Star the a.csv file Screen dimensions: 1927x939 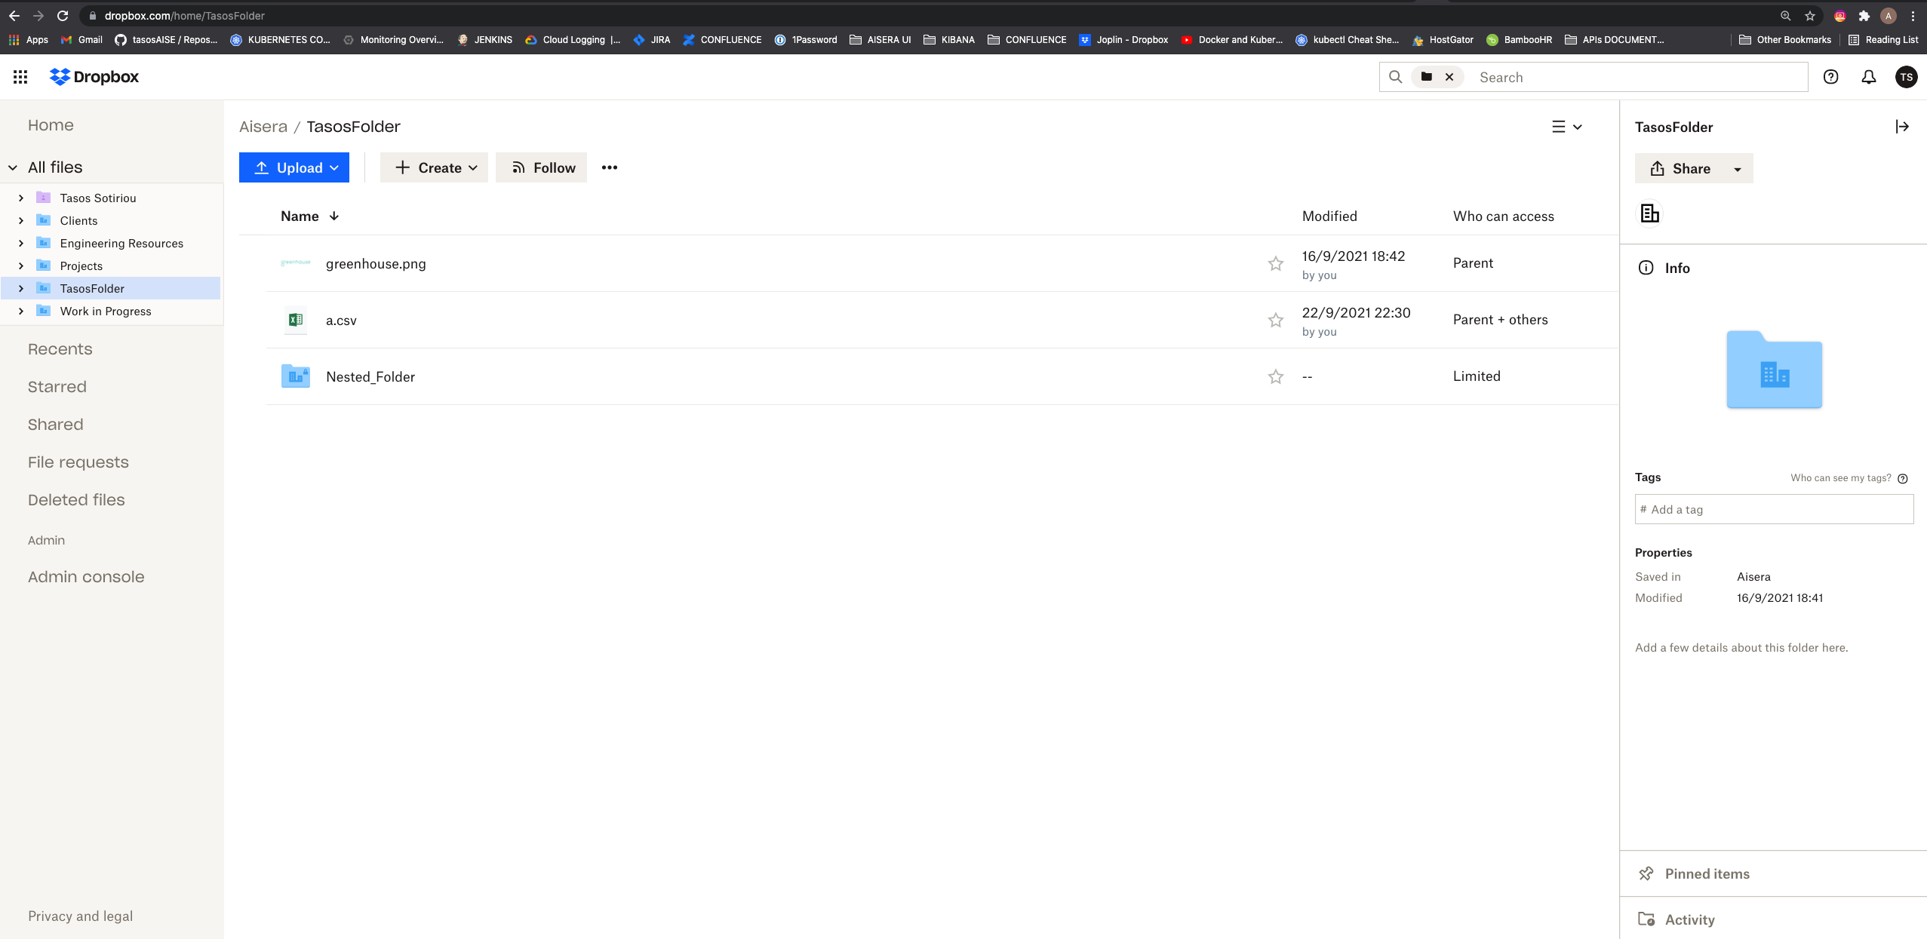click(x=1275, y=320)
